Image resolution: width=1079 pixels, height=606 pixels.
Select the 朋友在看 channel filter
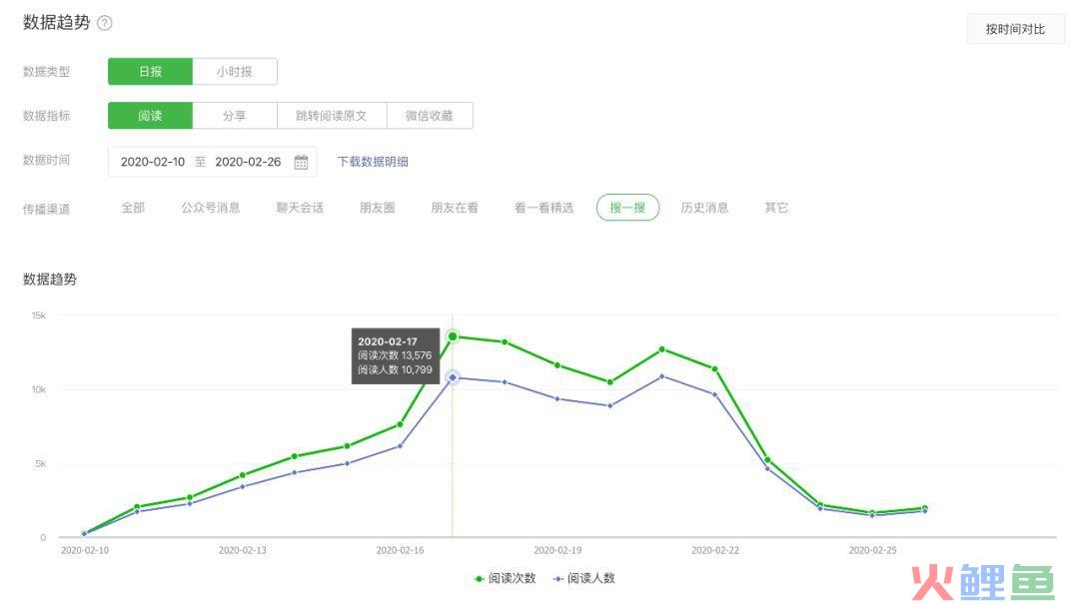coord(455,208)
